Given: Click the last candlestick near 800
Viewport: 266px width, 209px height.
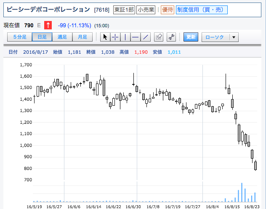Looking at the screenshot, I should [x=255, y=165].
